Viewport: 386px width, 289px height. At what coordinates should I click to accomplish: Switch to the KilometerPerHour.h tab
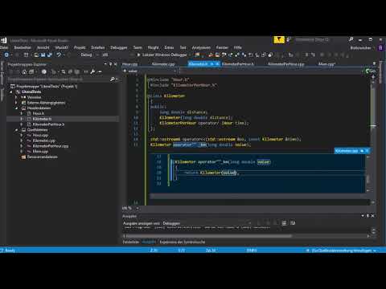tap(238, 64)
